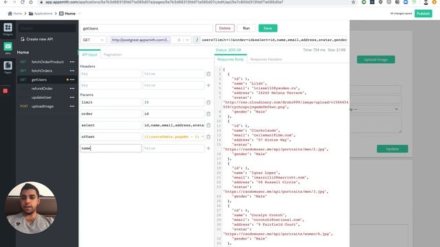Viewport: 440px width, 247px height.
Task: Expand the datasource URL dropdown arrow
Action: click(187, 40)
